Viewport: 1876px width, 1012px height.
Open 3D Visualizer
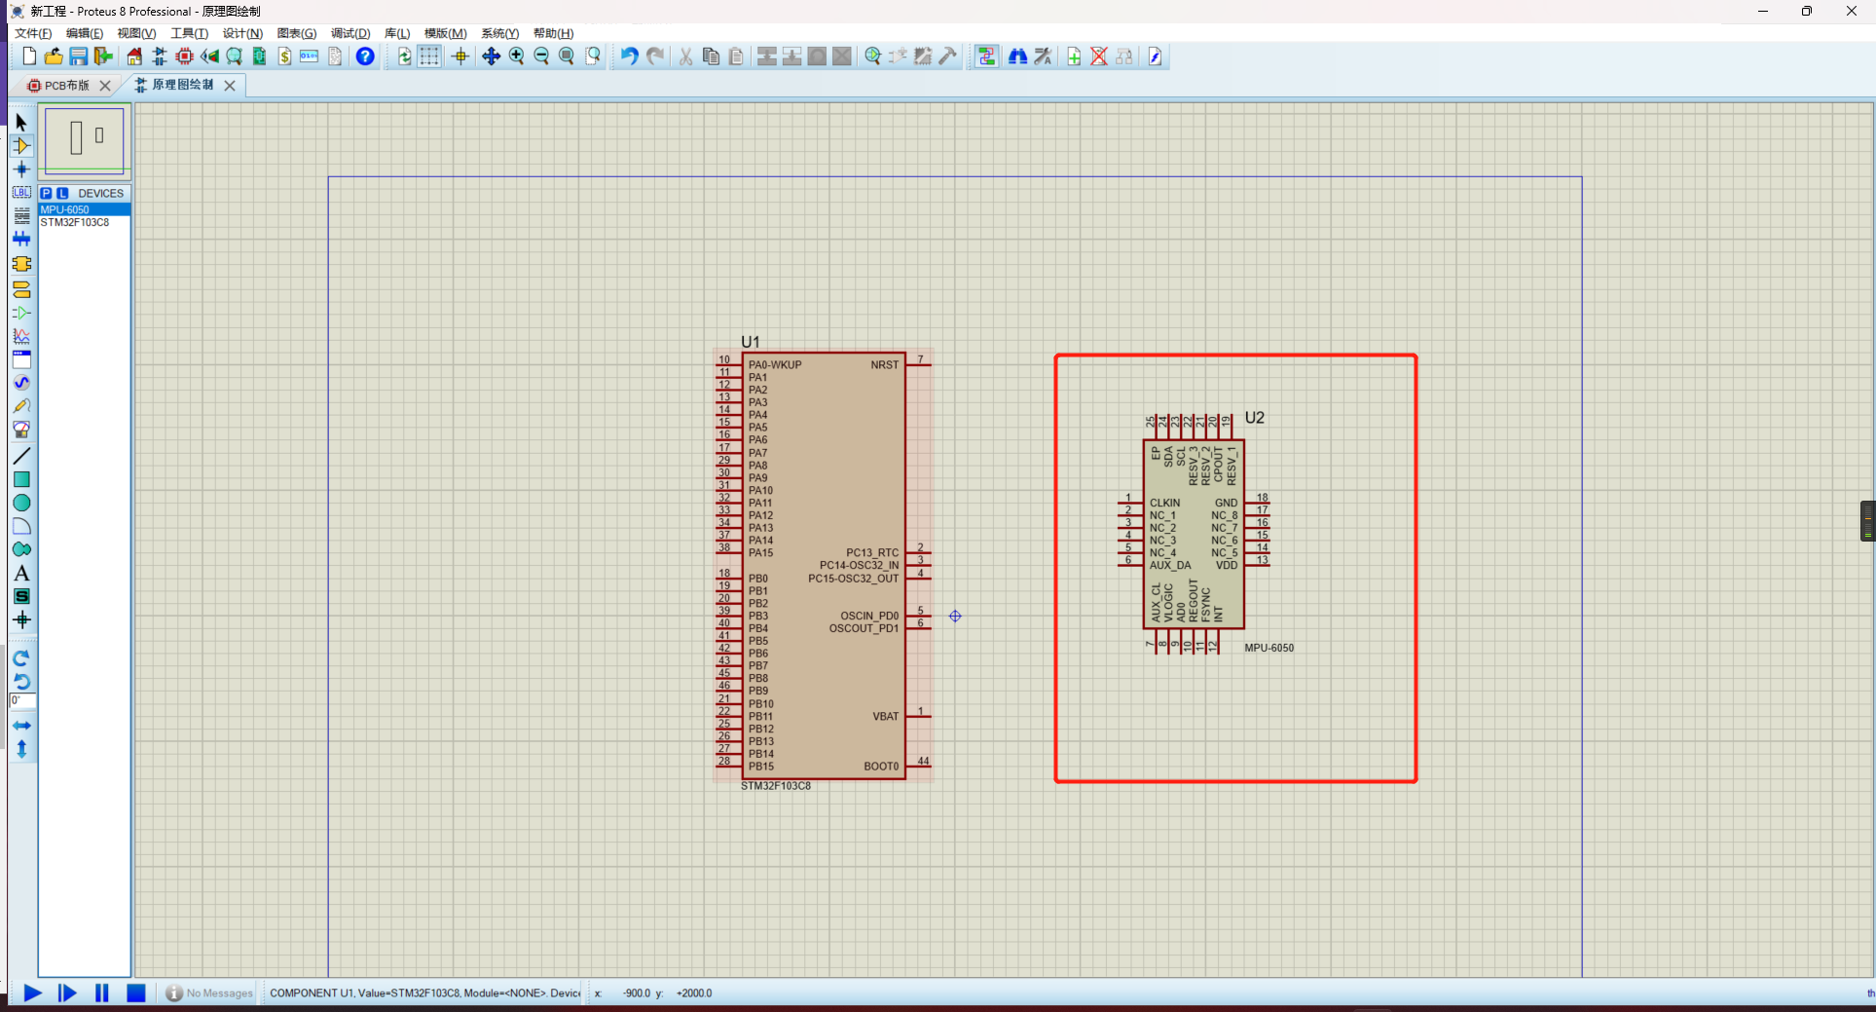point(209,56)
